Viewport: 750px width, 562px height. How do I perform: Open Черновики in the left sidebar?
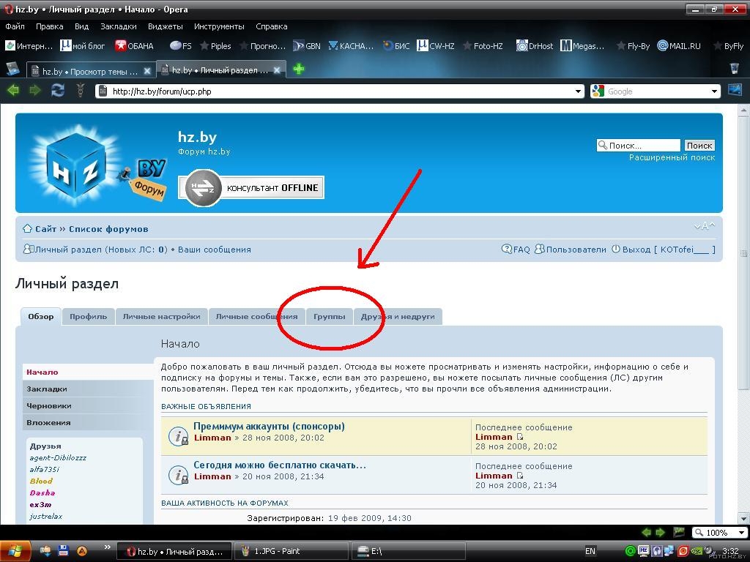pos(88,405)
